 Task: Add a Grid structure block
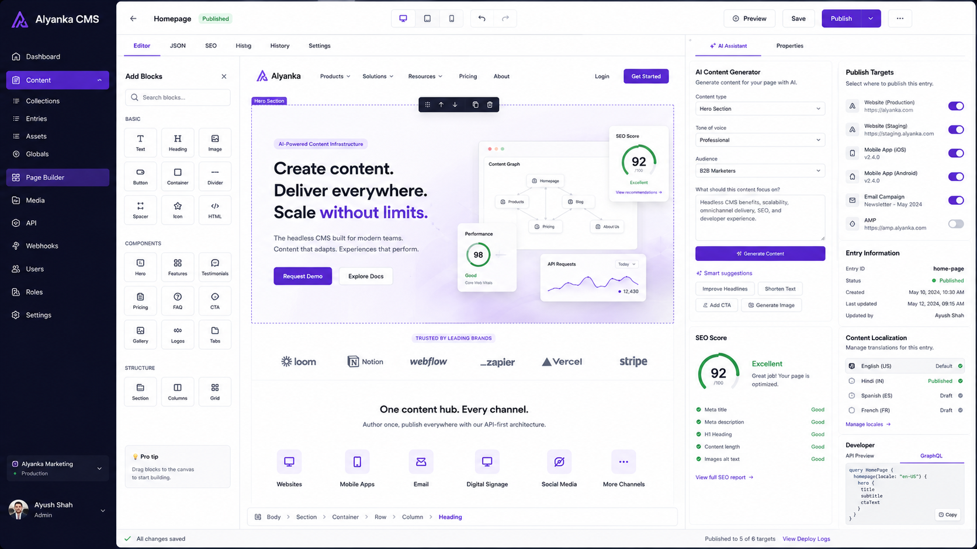tap(215, 392)
